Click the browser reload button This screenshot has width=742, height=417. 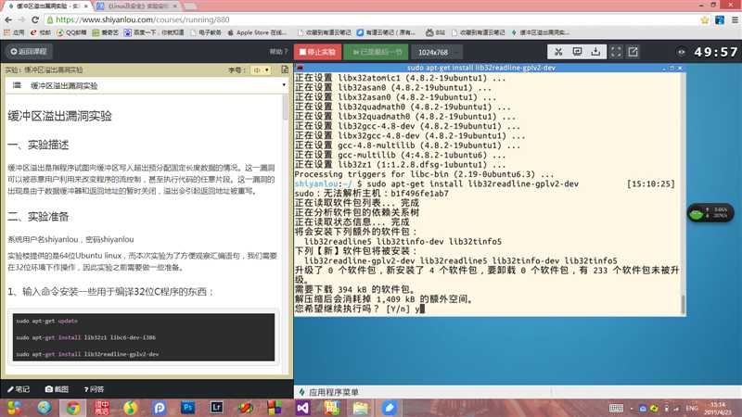pos(34,19)
